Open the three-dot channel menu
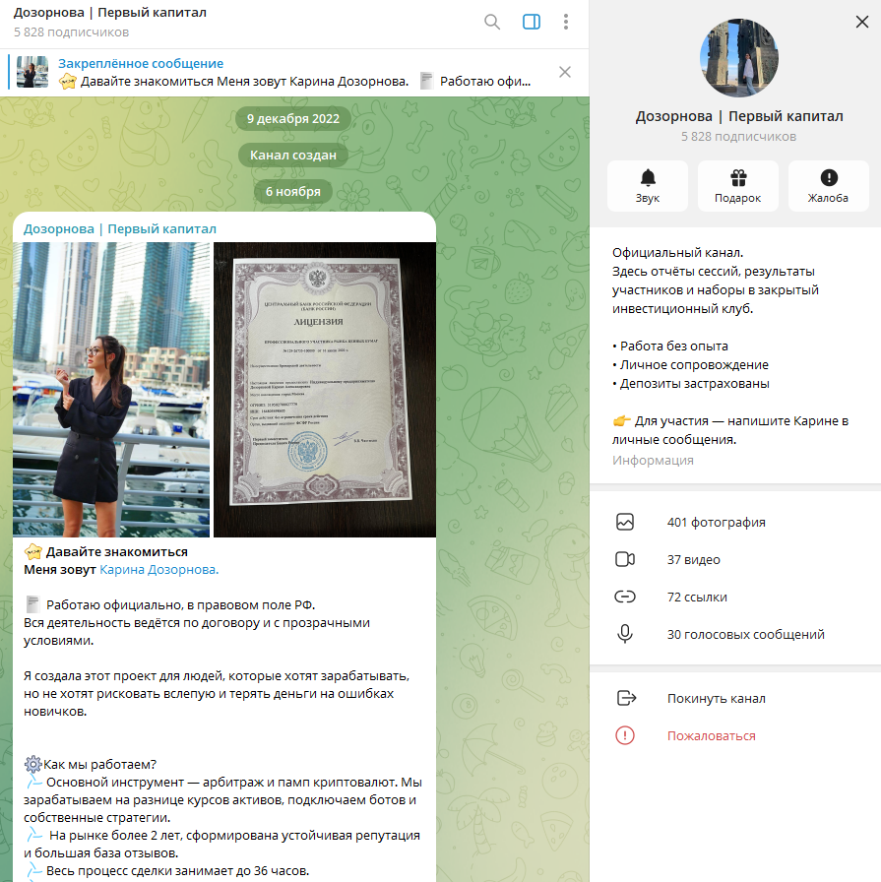This screenshot has width=881, height=882. point(566,22)
